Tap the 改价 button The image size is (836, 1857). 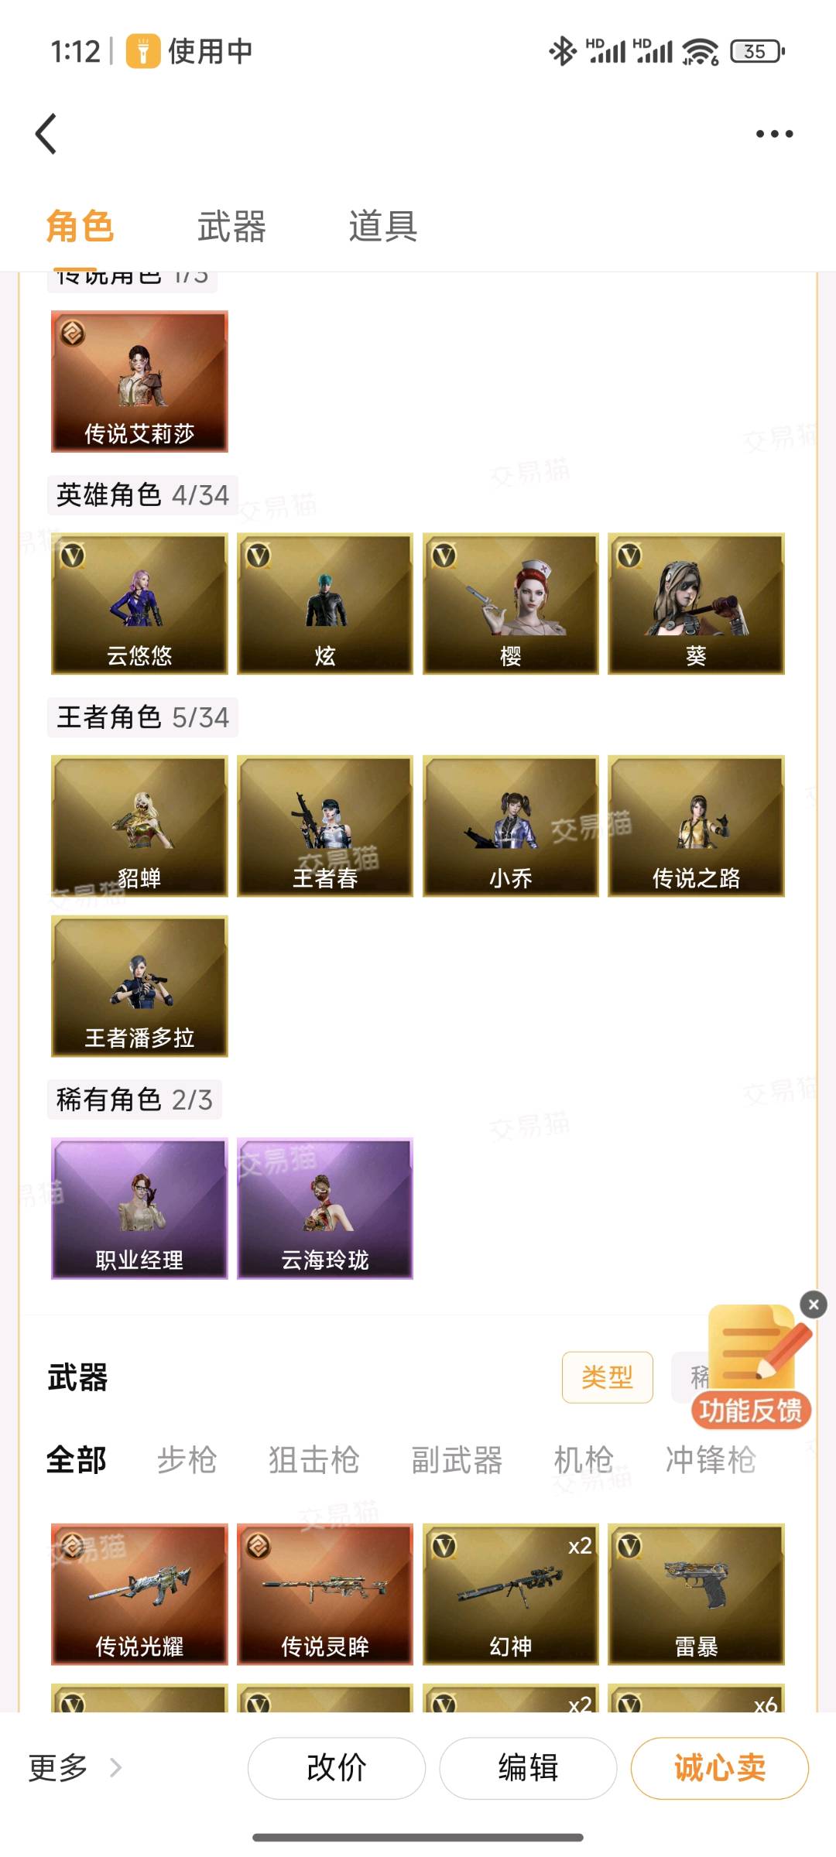pos(337,1768)
